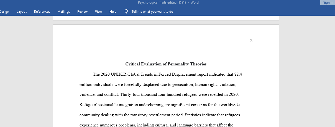The height and width of the screenshot is (127, 335).
Task: Select the Review tab
Action: (82, 12)
